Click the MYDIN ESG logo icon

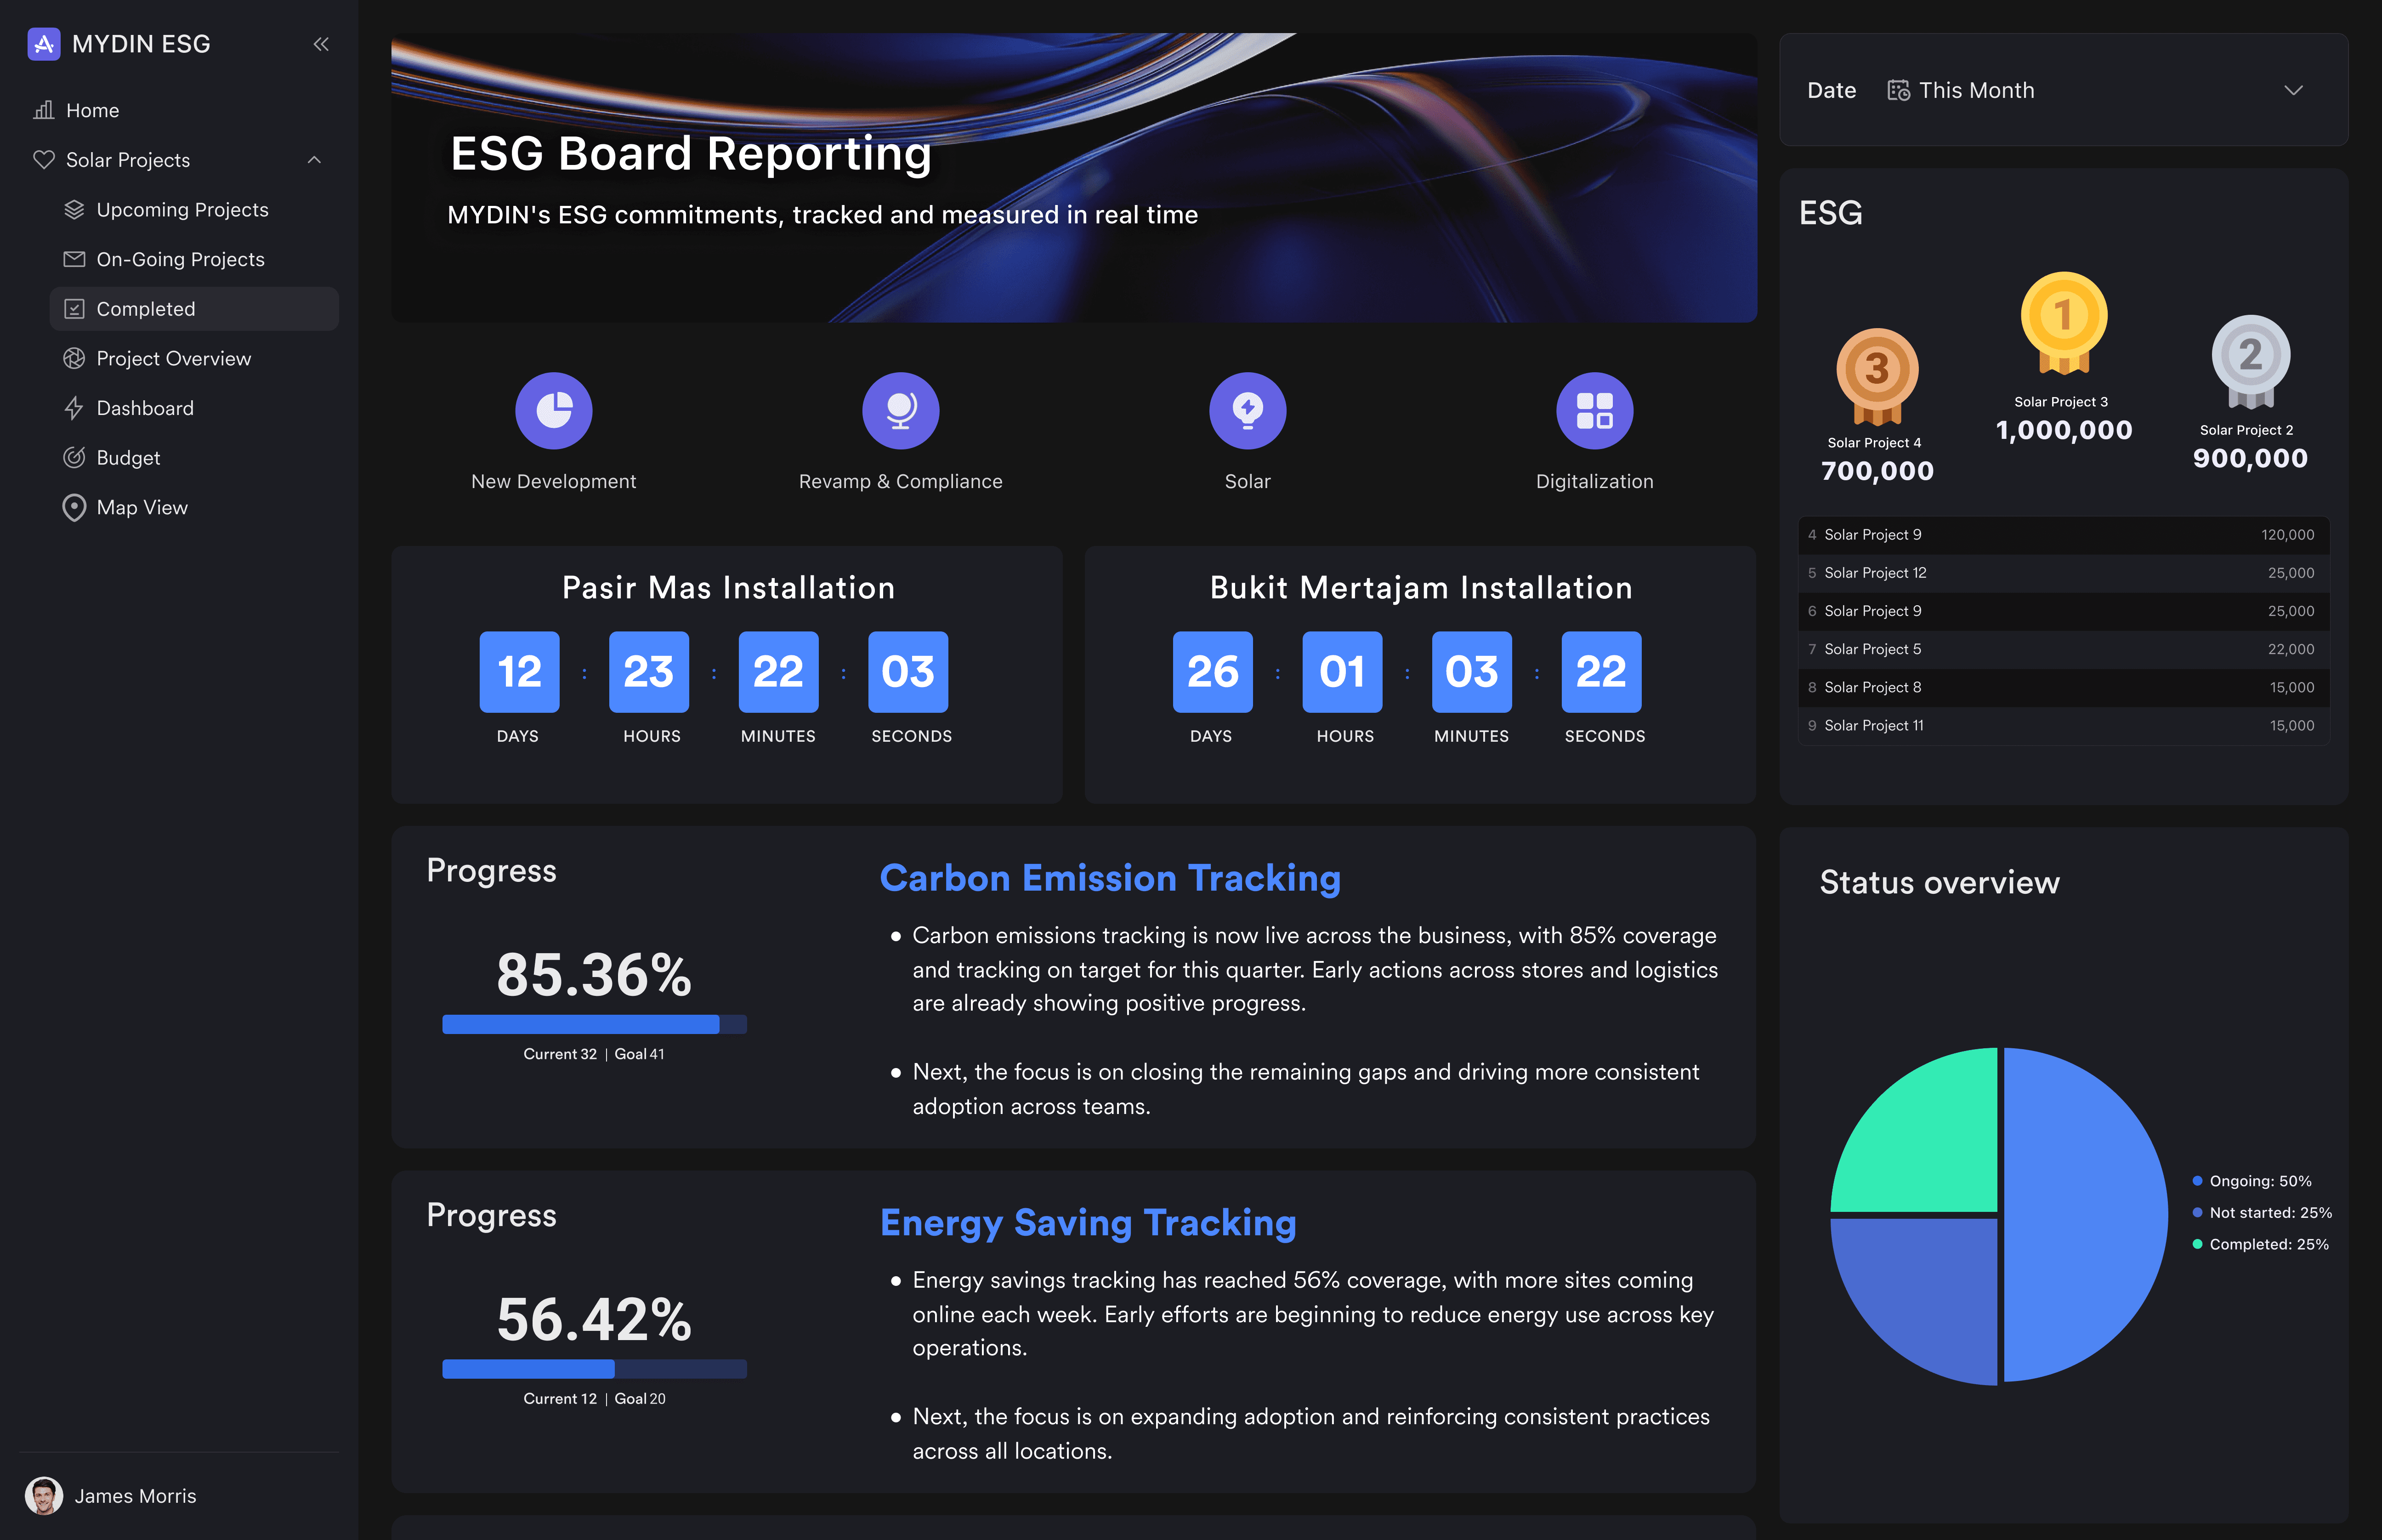click(x=44, y=44)
